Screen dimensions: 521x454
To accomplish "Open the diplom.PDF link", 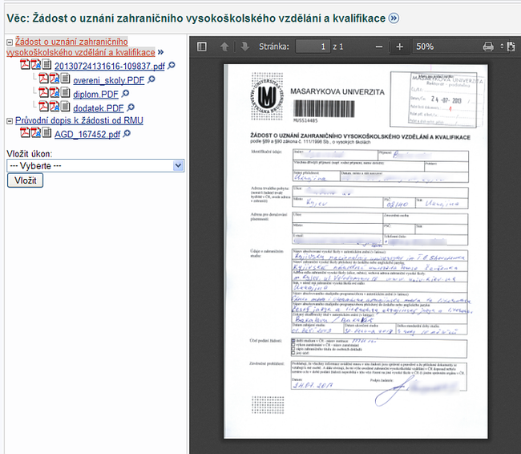I will pyautogui.click(x=95, y=95).
